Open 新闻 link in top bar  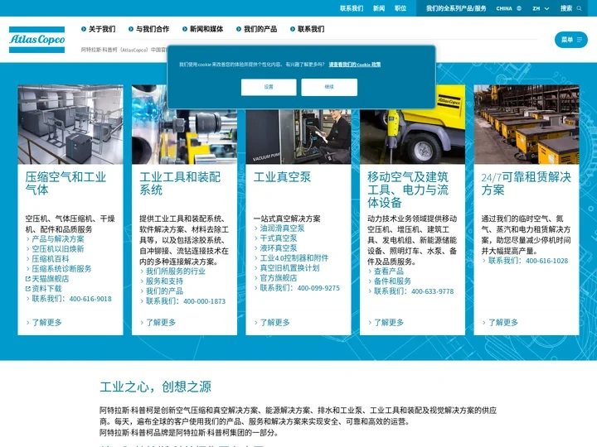pyautogui.click(x=379, y=8)
